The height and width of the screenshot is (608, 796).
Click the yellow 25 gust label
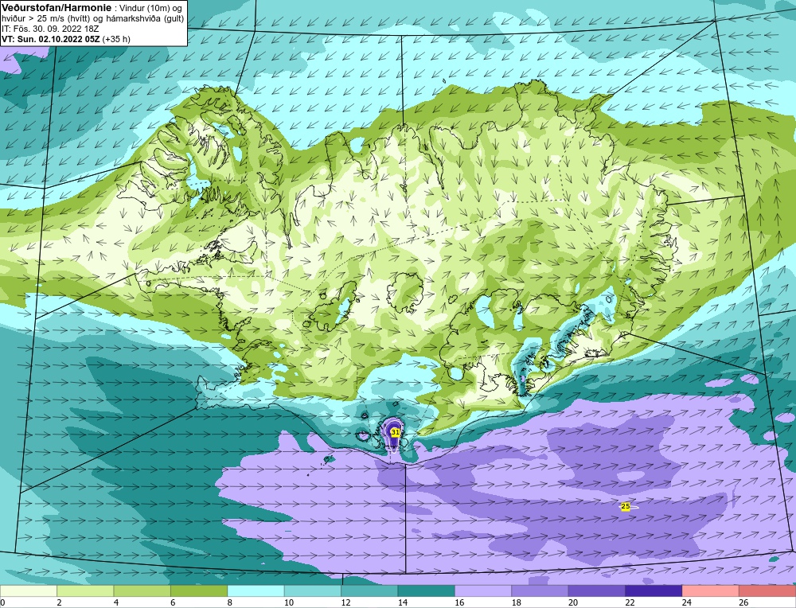click(626, 506)
